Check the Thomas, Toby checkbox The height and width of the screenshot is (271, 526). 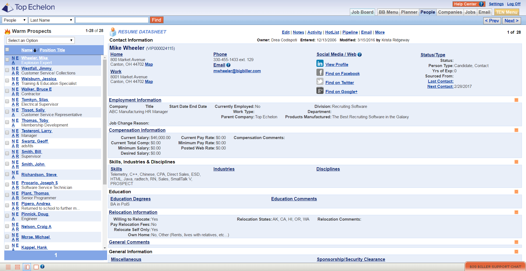click(x=7, y=122)
